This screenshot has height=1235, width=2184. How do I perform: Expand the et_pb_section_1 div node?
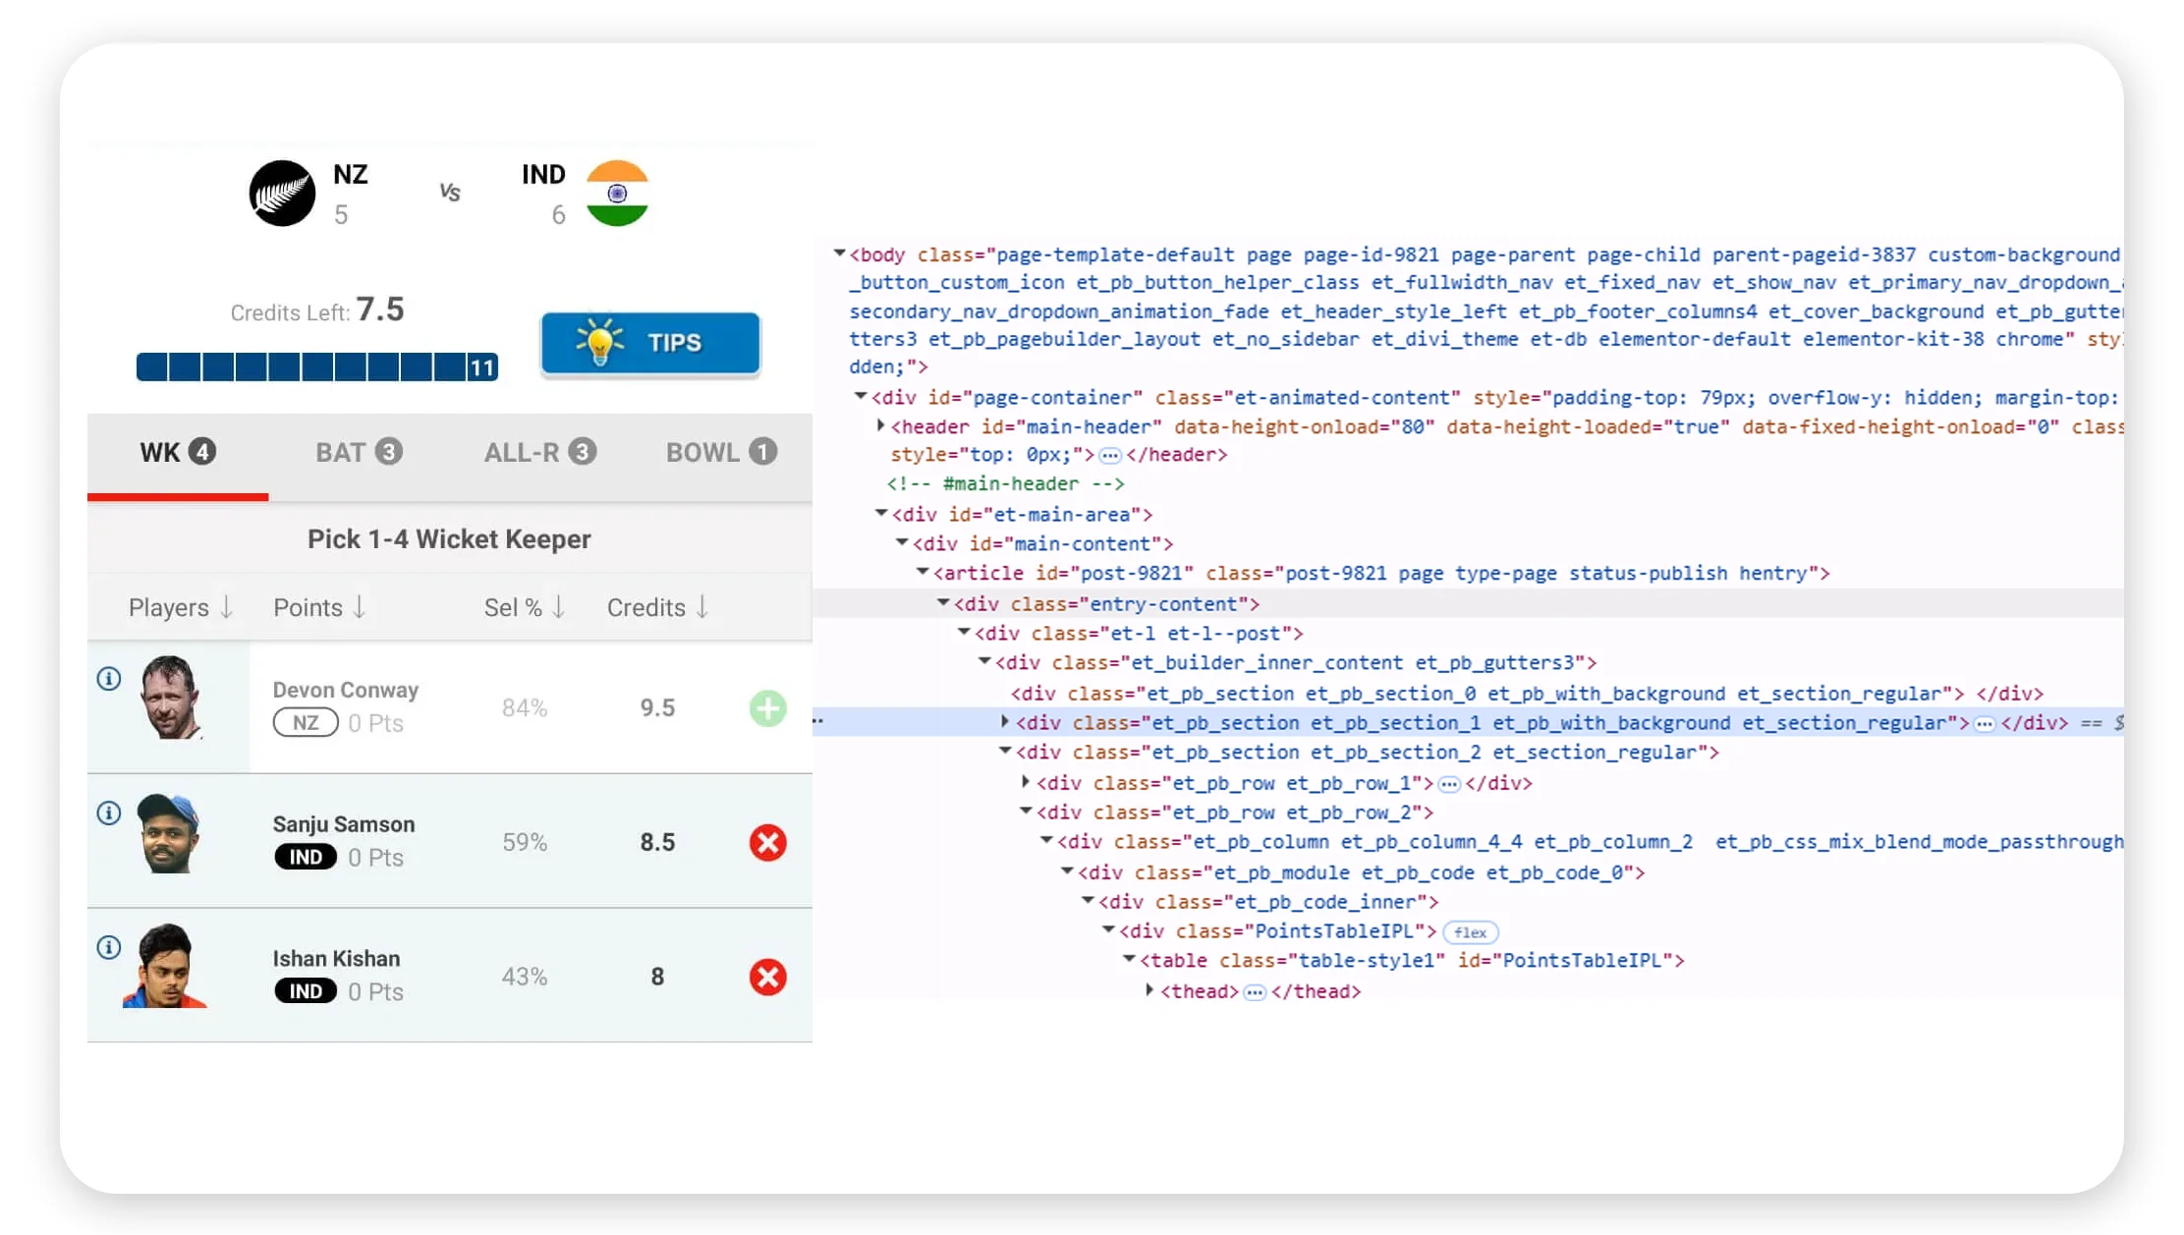pyautogui.click(x=1004, y=722)
